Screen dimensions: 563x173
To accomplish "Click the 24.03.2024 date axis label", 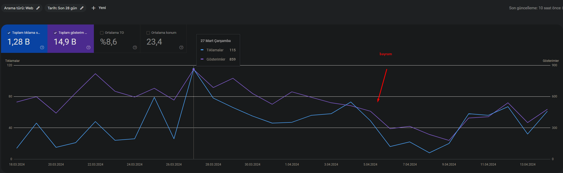I will pyautogui.click(x=135, y=164).
